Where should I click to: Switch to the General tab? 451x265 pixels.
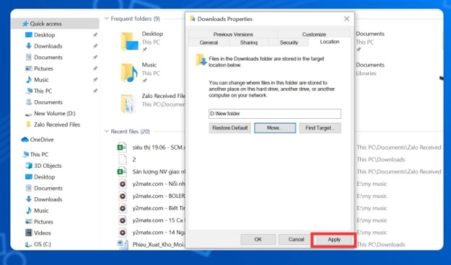click(x=209, y=42)
